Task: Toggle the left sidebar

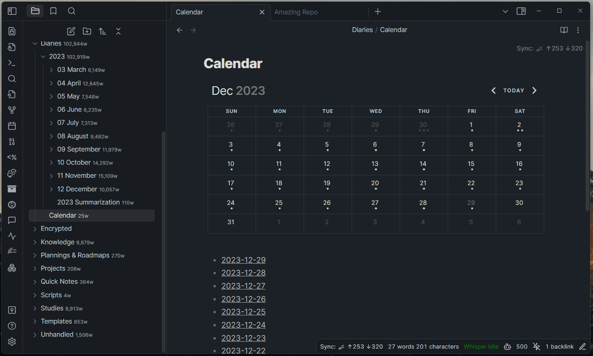Action: coord(12,11)
